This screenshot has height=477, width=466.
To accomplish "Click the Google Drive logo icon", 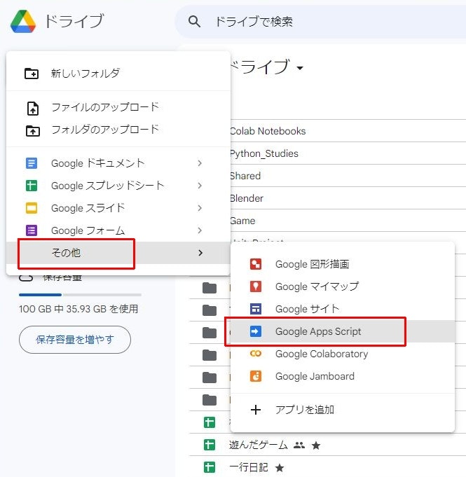I will (23, 21).
